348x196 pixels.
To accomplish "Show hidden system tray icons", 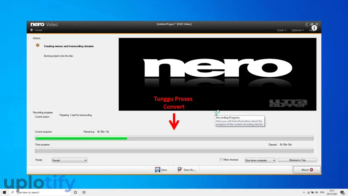I will (x=304, y=192).
